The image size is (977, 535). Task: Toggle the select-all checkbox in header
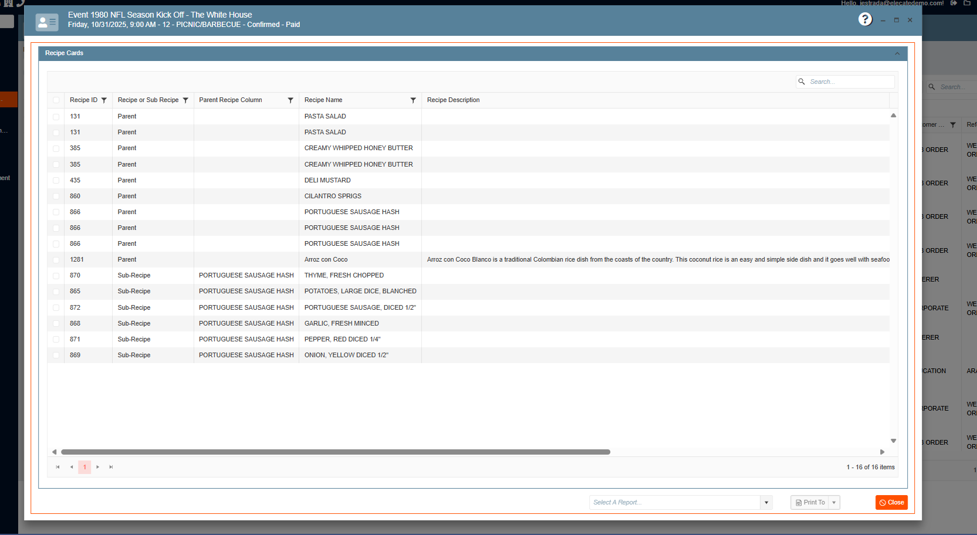coord(56,100)
